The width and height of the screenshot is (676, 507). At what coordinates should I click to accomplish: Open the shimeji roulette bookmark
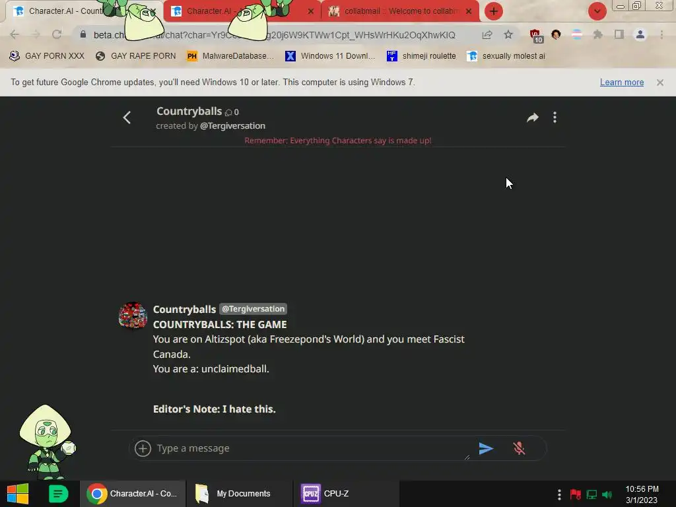point(421,56)
